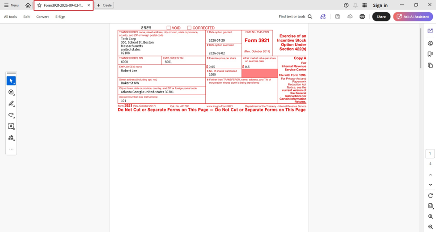Click the Share button
The height and width of the screenshot is (232, 436).
(x=381, y=17)
